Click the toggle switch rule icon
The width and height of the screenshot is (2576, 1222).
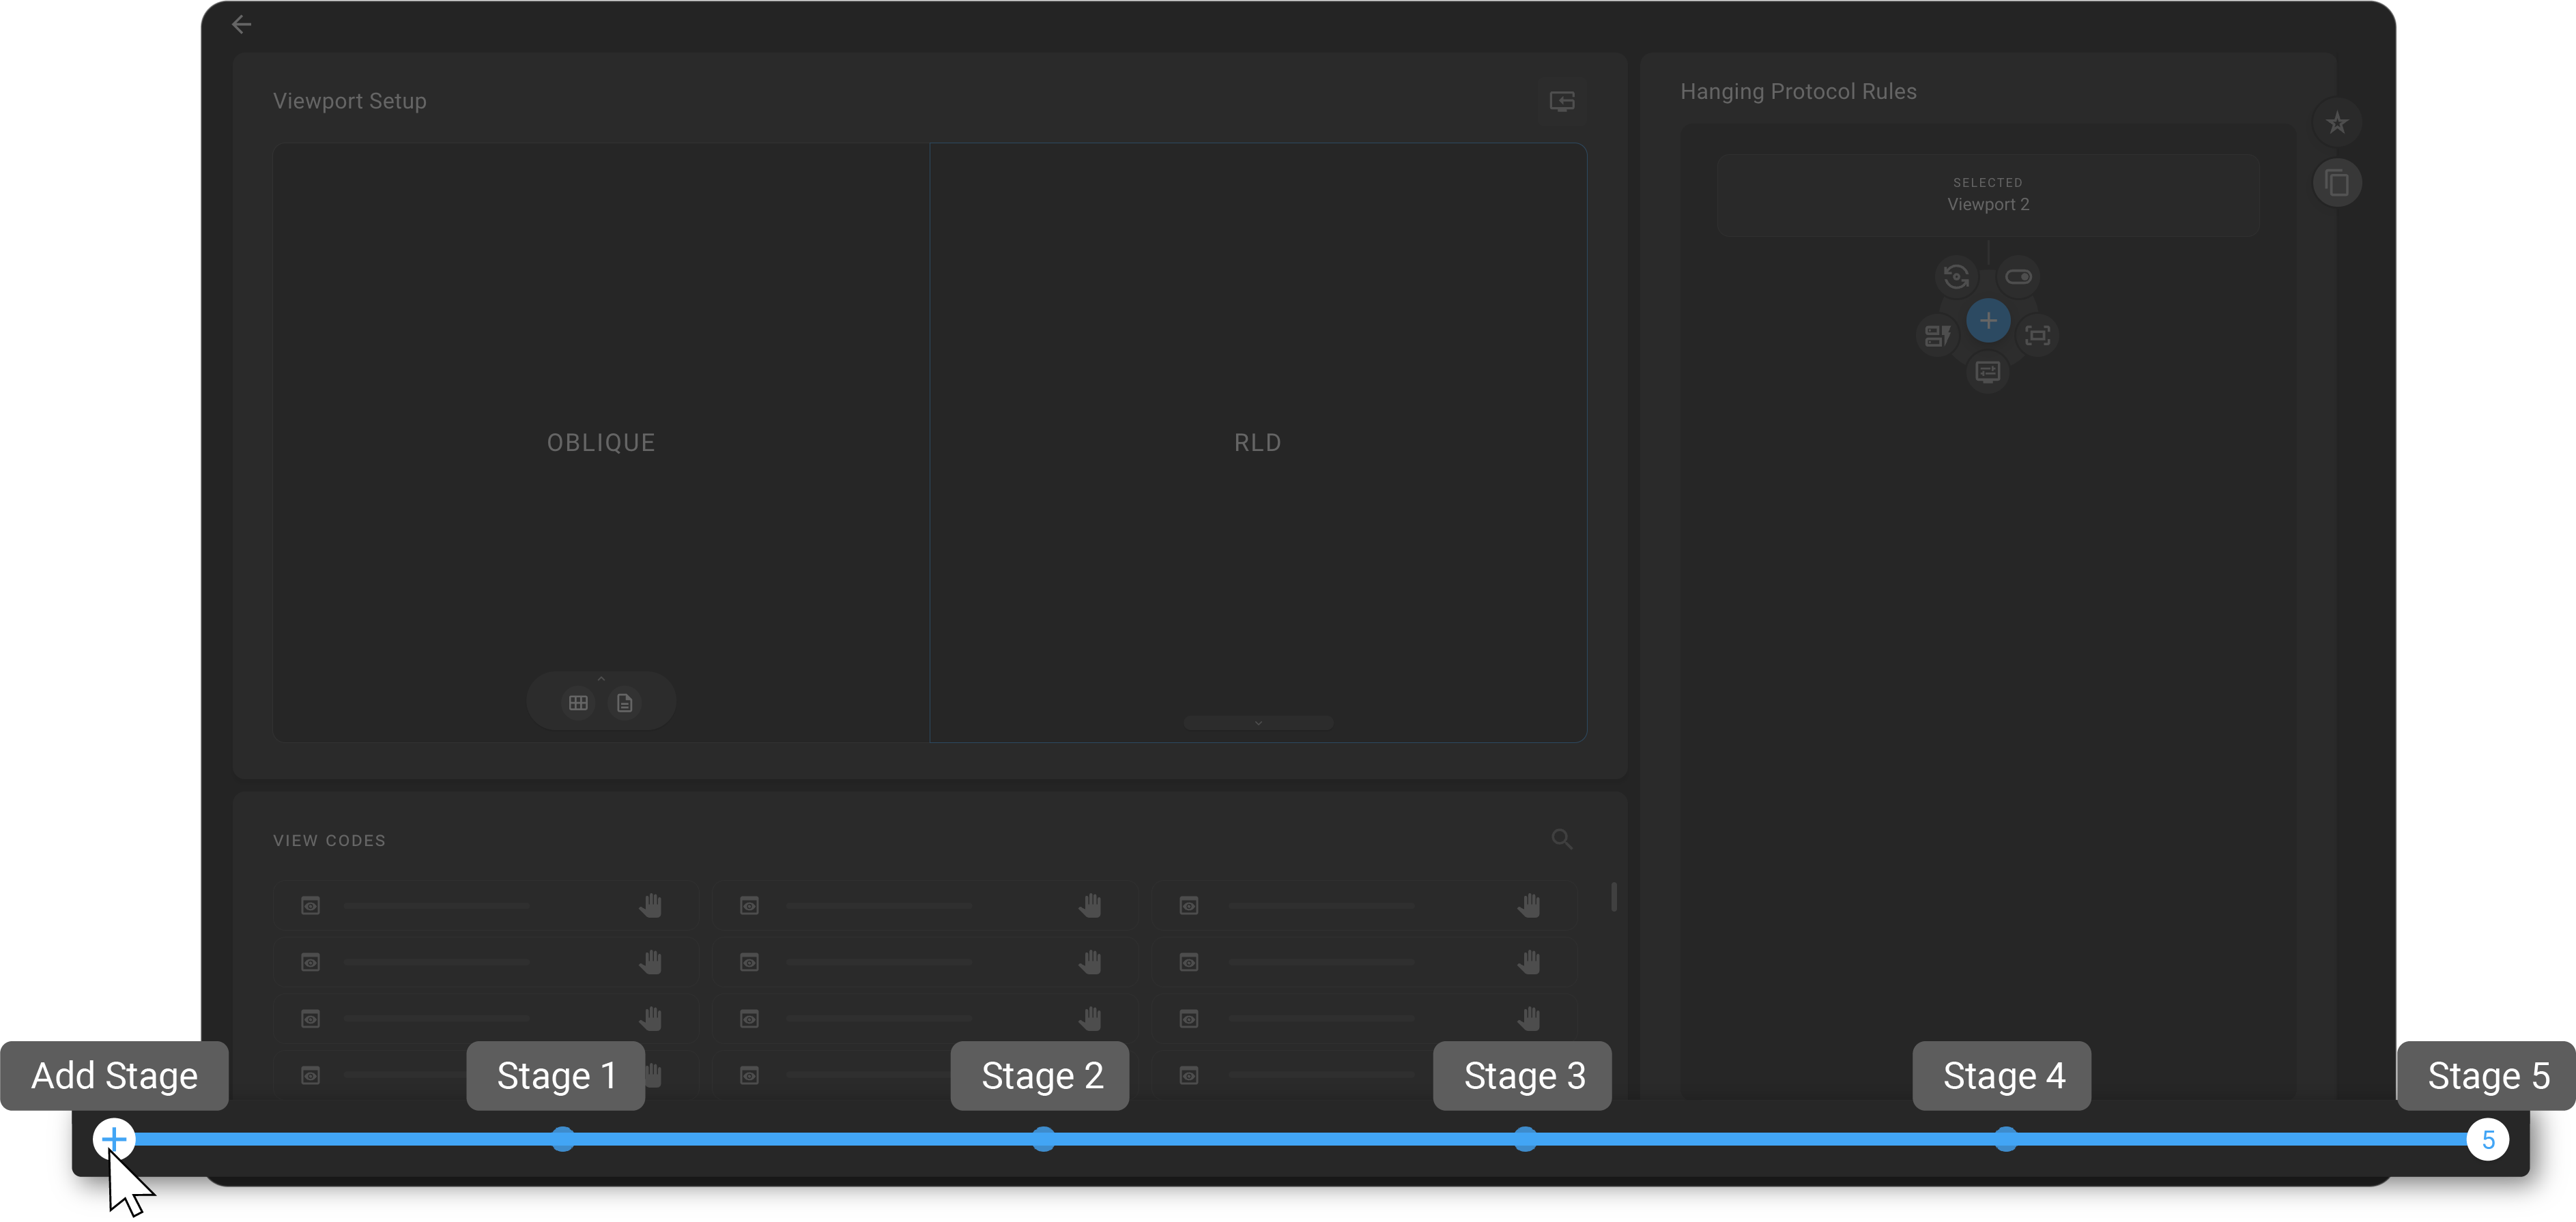pos(2018,277)
